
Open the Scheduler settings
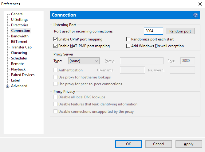click(19, 58)
